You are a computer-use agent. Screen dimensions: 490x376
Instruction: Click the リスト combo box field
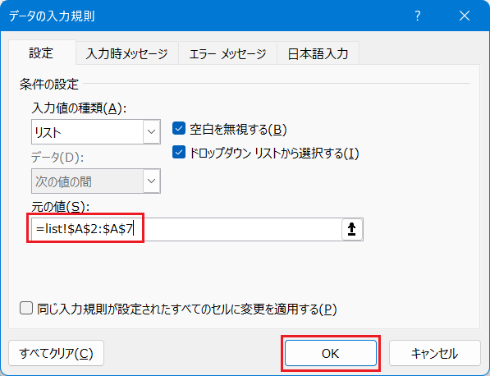[x=96, y=131]
